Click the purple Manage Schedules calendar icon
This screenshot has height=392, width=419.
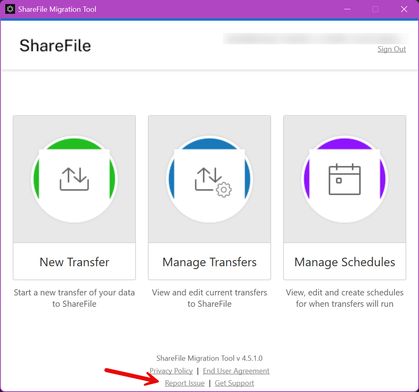(x=345, y=179)
